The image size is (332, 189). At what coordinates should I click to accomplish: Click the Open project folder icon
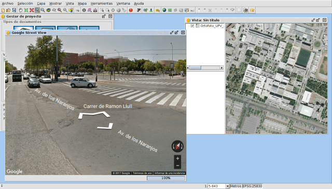point(8,10)
